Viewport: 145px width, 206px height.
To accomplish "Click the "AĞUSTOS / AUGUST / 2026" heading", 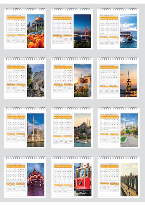I will (x=62, y=115).
